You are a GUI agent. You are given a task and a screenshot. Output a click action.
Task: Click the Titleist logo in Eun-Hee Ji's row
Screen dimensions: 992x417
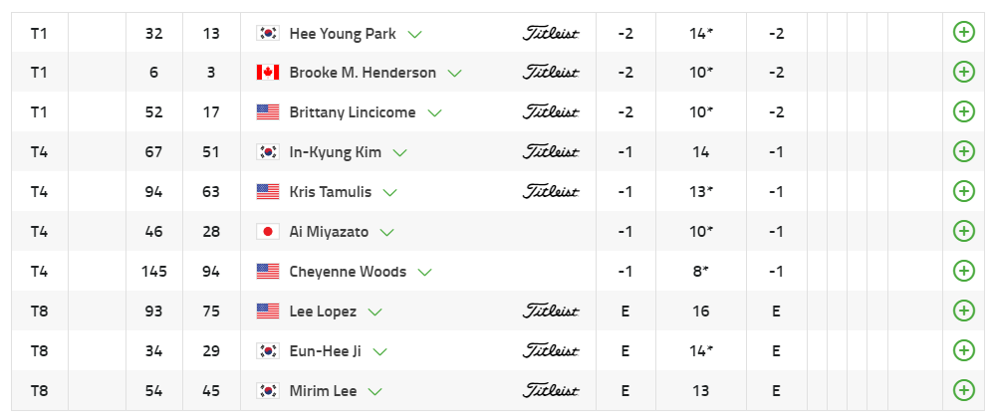[x=551, y=350]
